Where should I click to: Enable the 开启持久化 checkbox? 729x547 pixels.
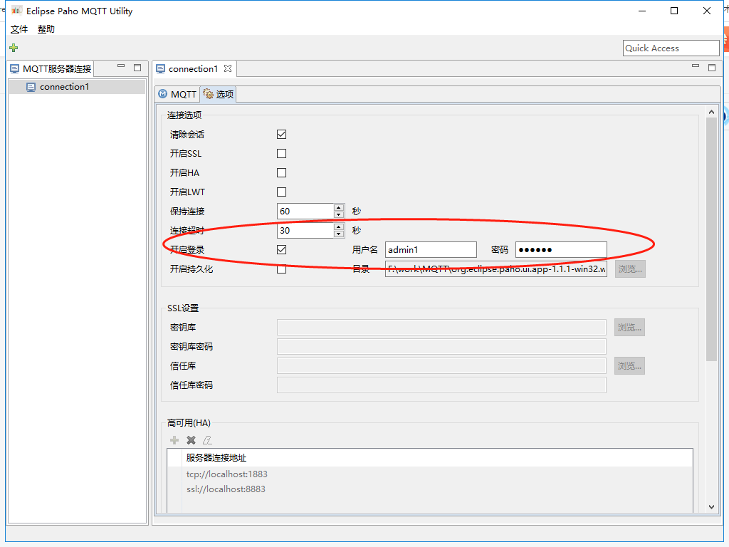tap(281, 269)
